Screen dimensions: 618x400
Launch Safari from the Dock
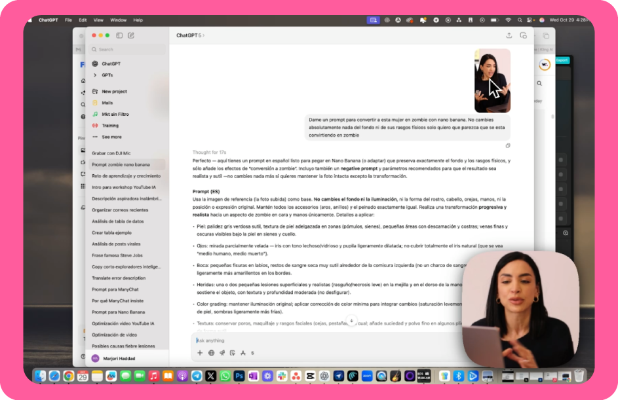coord(54,376)
